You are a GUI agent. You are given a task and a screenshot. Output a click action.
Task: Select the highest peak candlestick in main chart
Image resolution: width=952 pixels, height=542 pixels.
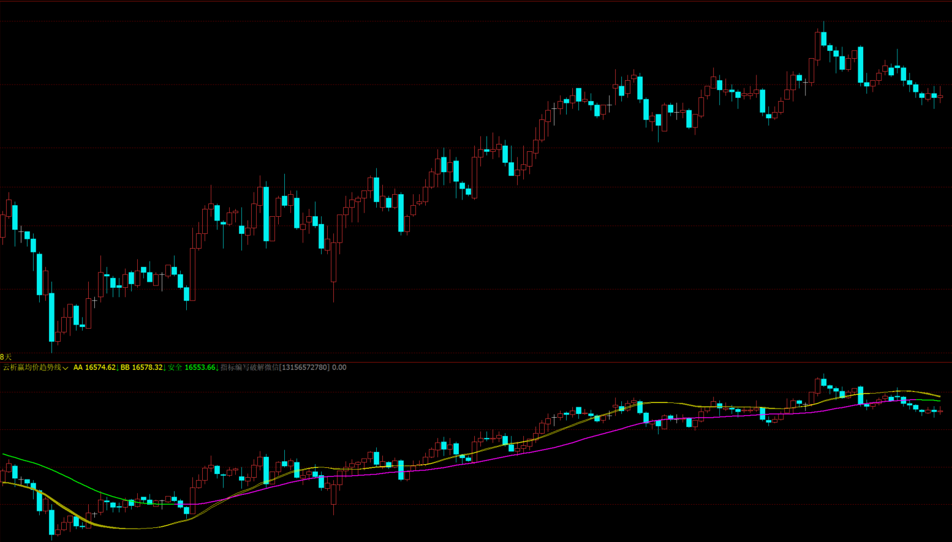point(823,38)
